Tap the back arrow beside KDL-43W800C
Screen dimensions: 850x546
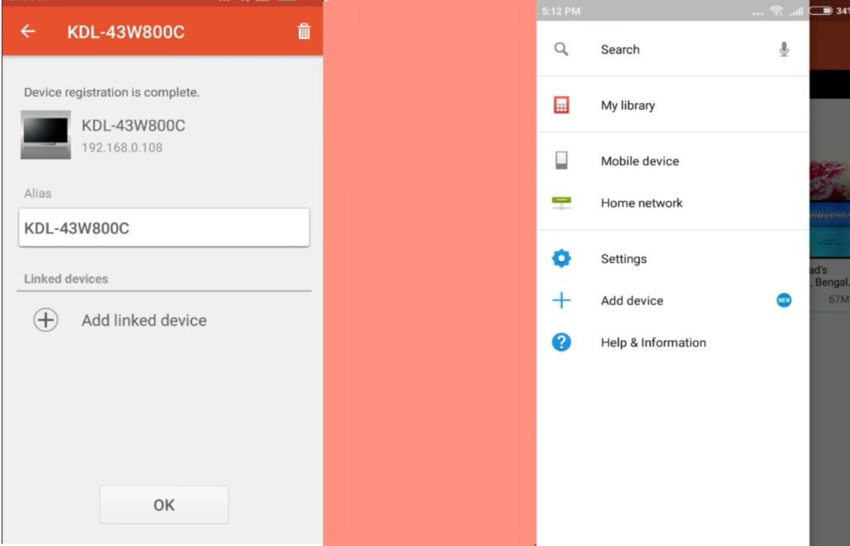tap(28, 32)
